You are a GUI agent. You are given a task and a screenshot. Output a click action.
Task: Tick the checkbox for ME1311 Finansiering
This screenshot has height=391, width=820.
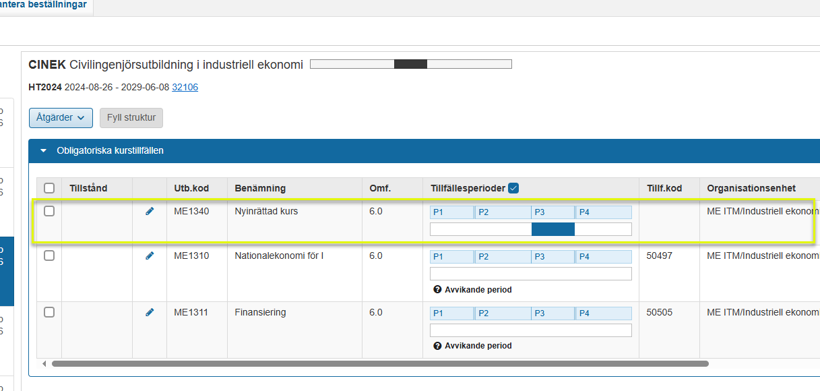pos(49,312)
